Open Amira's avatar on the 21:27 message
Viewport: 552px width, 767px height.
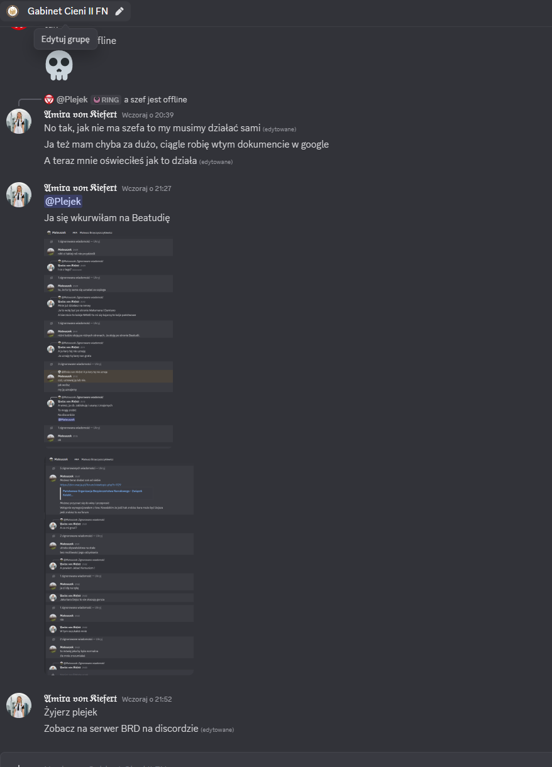tap(19, 195)
